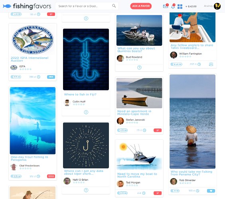Click question mark icon under Quintrex boats card
The width and height of the screenshot is (225, 199).
tap(139, 67)
